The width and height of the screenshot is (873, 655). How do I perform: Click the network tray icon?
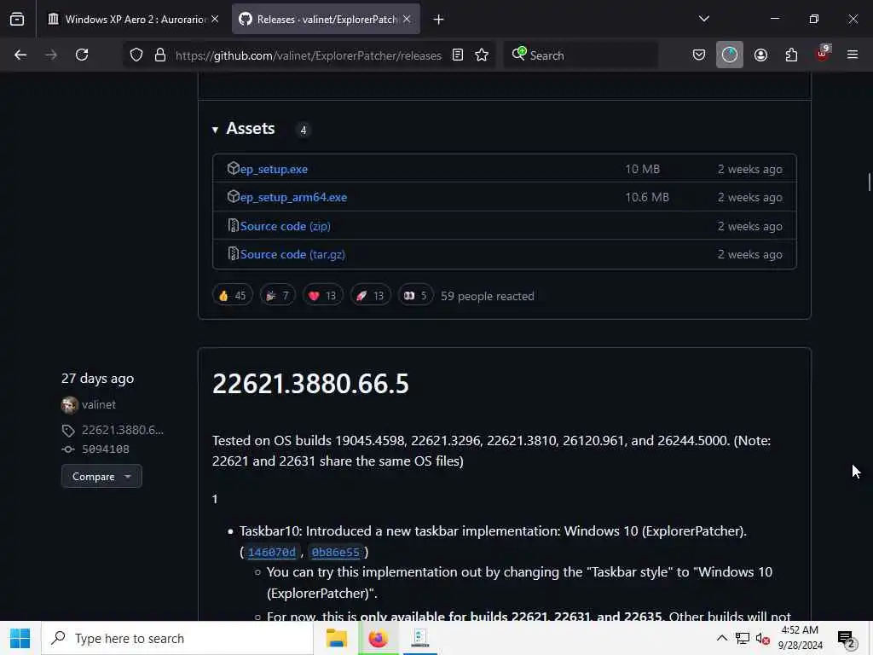pos(743,638)
